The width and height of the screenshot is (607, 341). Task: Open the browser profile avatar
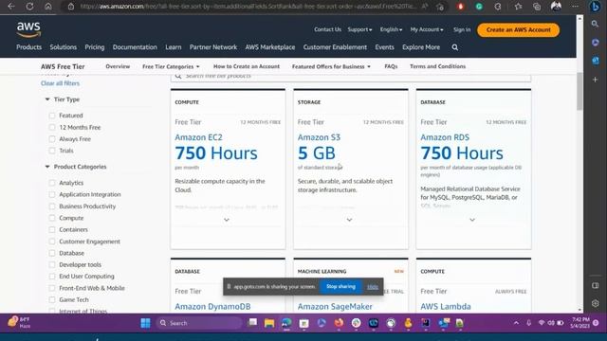coord(556,7)
